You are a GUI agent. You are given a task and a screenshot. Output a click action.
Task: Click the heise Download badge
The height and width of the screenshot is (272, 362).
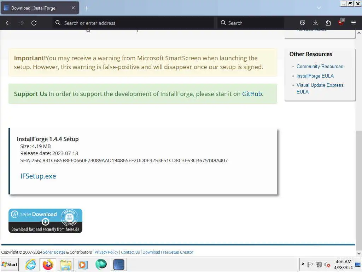click(x=46, y=221)
